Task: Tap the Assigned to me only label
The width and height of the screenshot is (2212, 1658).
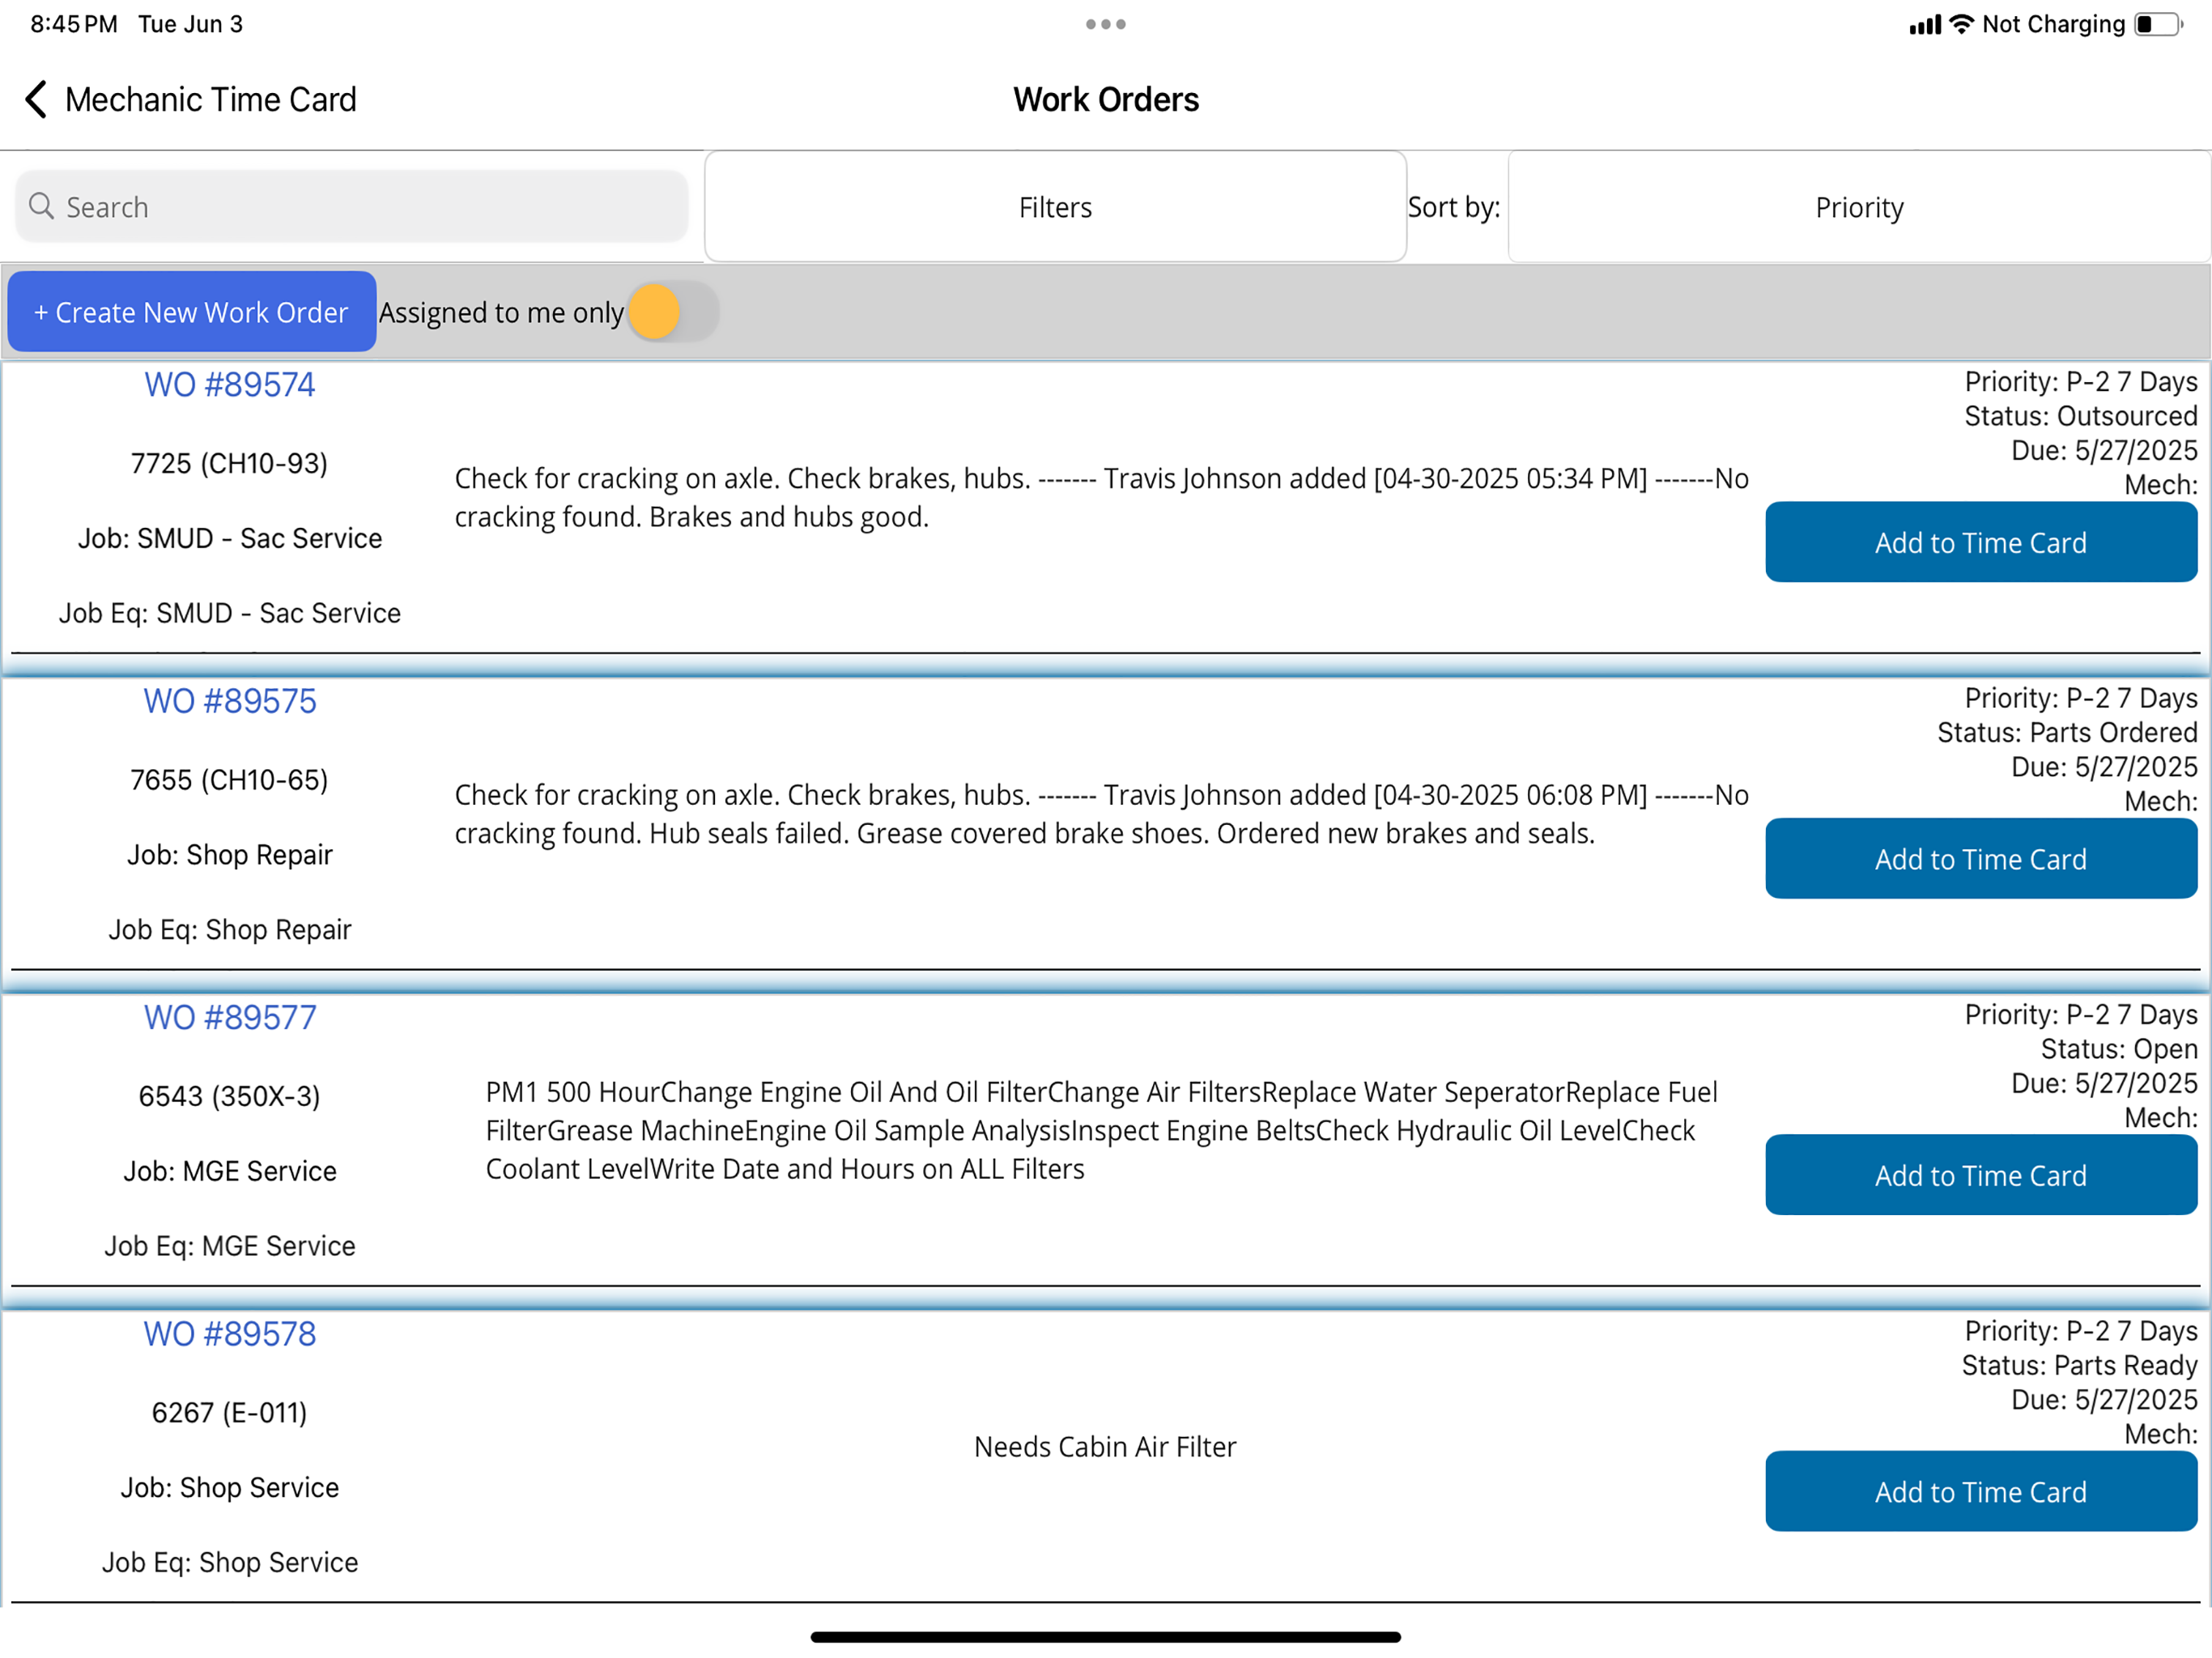Action: (501, 313)
